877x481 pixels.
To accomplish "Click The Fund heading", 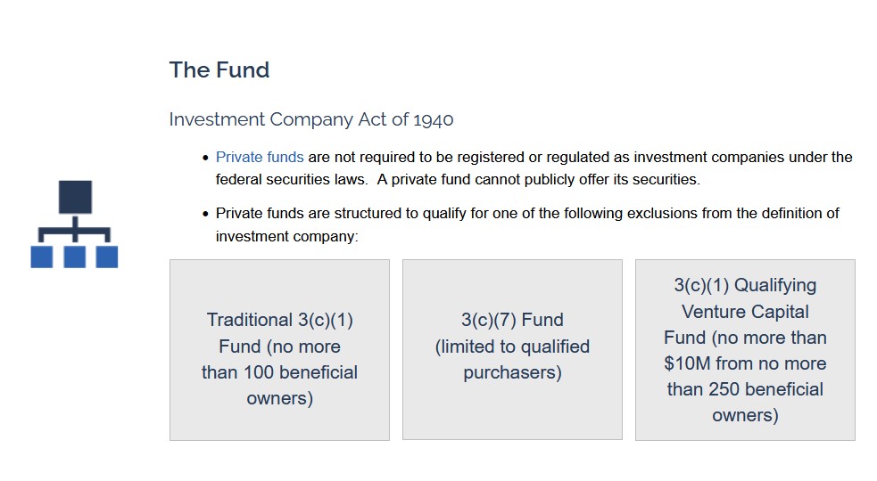I will (x=219, y=70).
